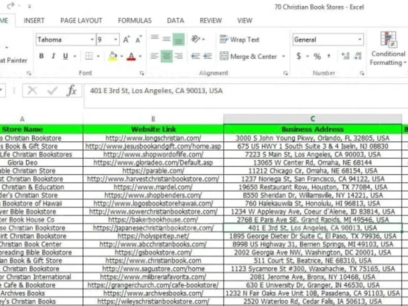Increase font size with larger A icon
Image resolution: width=408 pixels, height=306 pixels.
tap(126, 40)
